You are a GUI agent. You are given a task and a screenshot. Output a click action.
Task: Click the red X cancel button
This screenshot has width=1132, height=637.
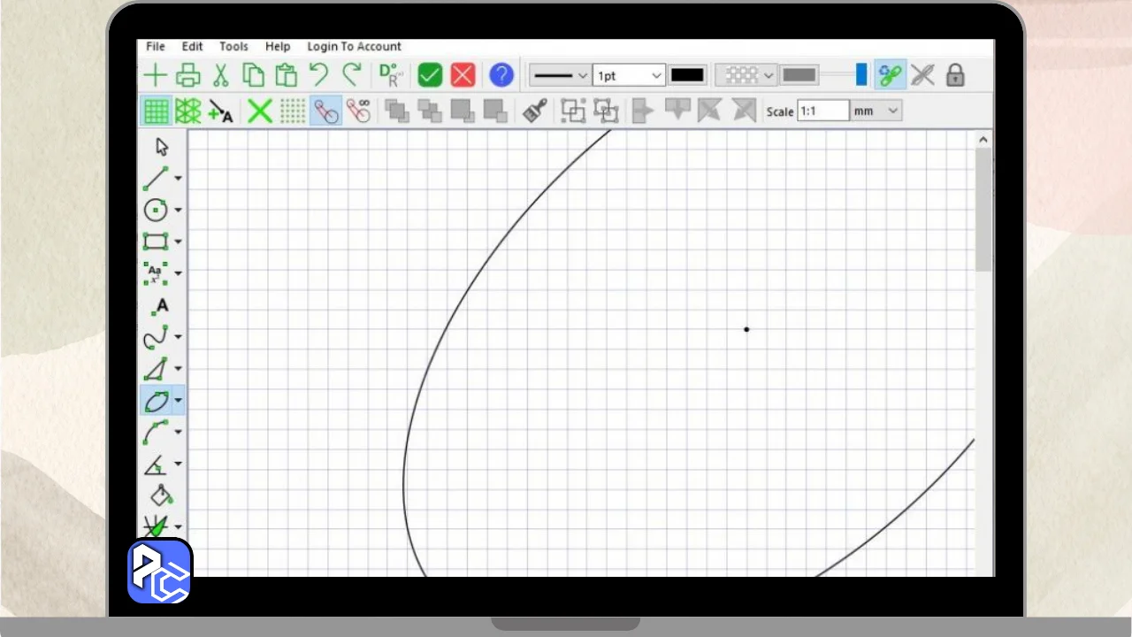click(463, 75)
